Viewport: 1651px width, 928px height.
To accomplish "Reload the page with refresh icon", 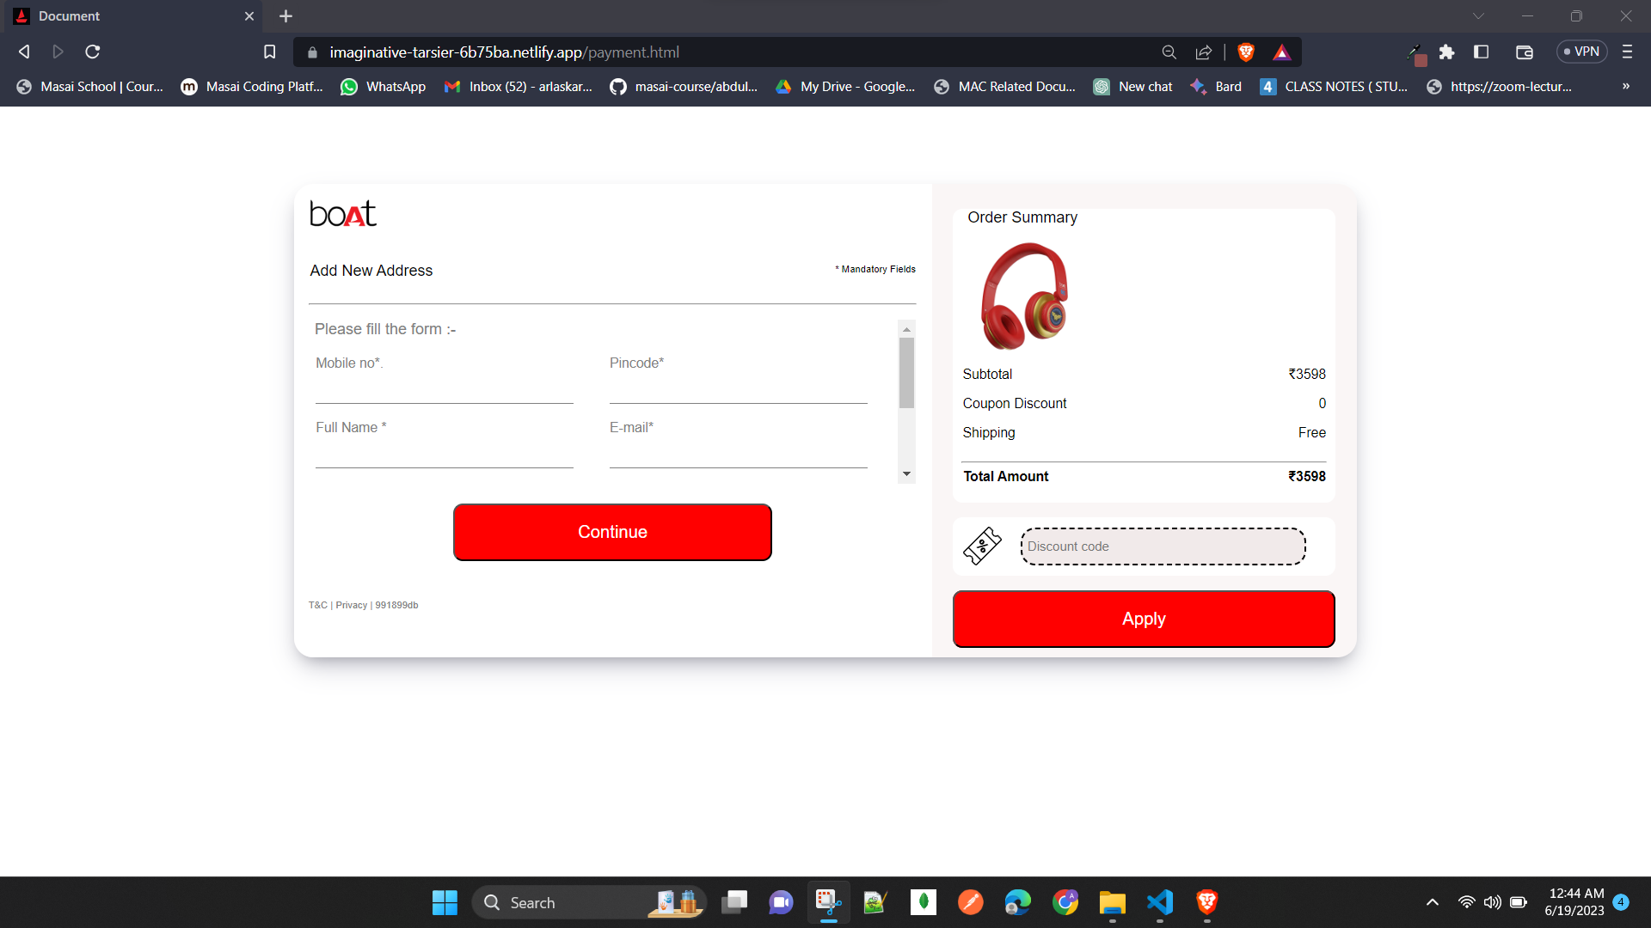I will (x=93, y=52).
